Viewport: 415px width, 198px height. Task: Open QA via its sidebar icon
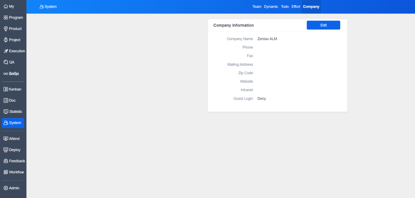click(6, 62)
